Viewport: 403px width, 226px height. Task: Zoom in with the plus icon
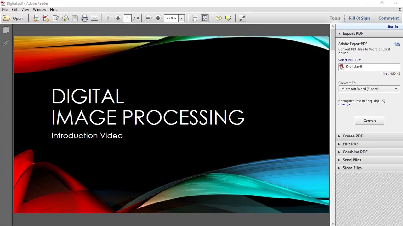click(x=158, y=18)
